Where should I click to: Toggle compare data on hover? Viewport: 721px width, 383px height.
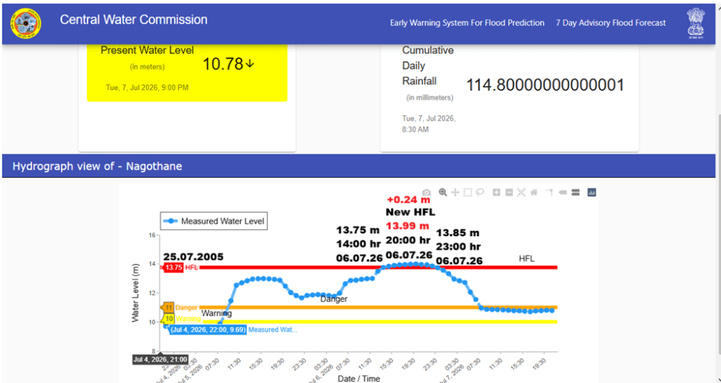pyautogui.click(x=575, y=193)
